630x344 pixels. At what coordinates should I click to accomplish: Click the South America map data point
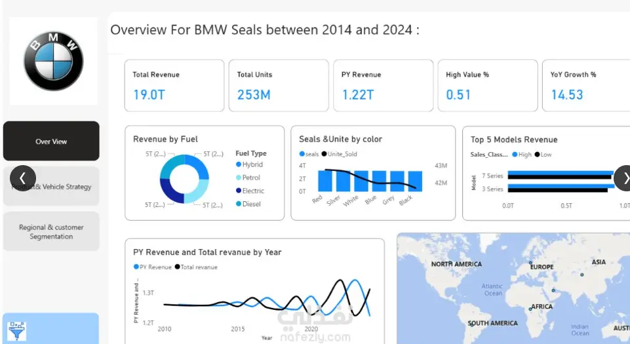pos(473,324)
